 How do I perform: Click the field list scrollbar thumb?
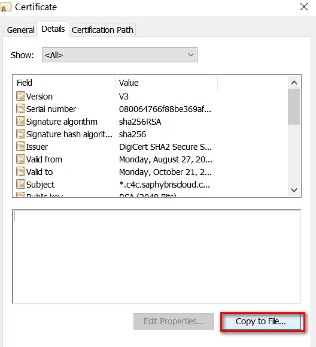294,107
